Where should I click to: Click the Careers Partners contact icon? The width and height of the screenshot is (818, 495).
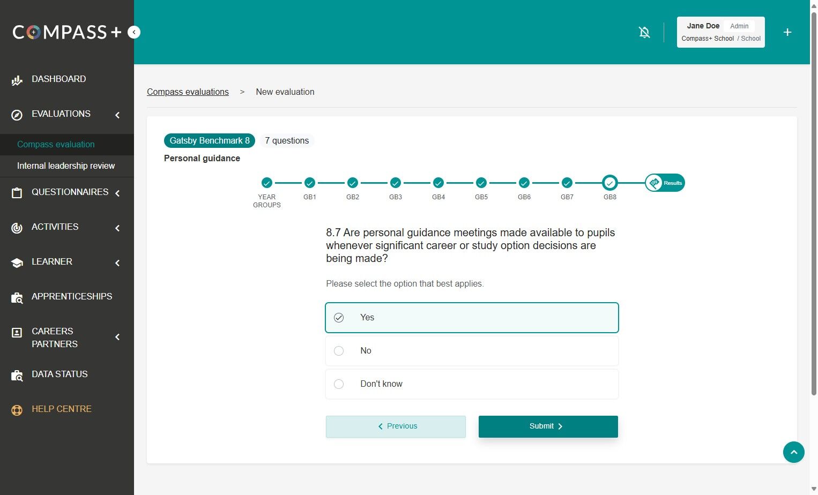17,333
